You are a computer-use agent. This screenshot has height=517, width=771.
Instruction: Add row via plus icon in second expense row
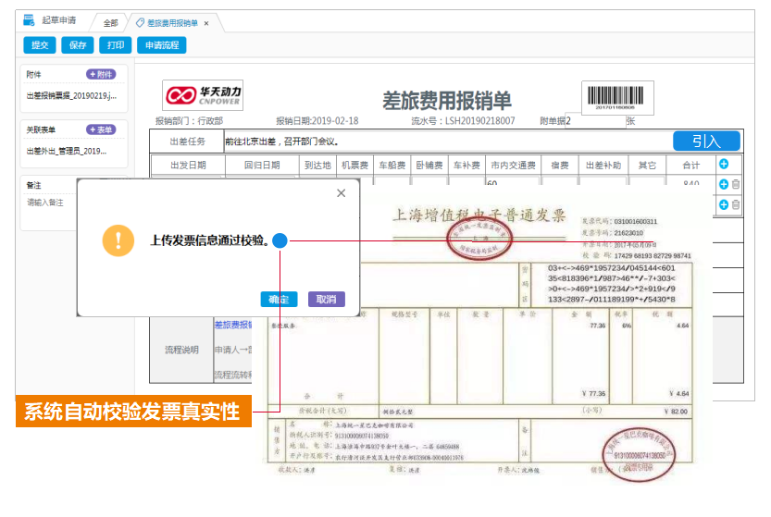coord(723,204)
